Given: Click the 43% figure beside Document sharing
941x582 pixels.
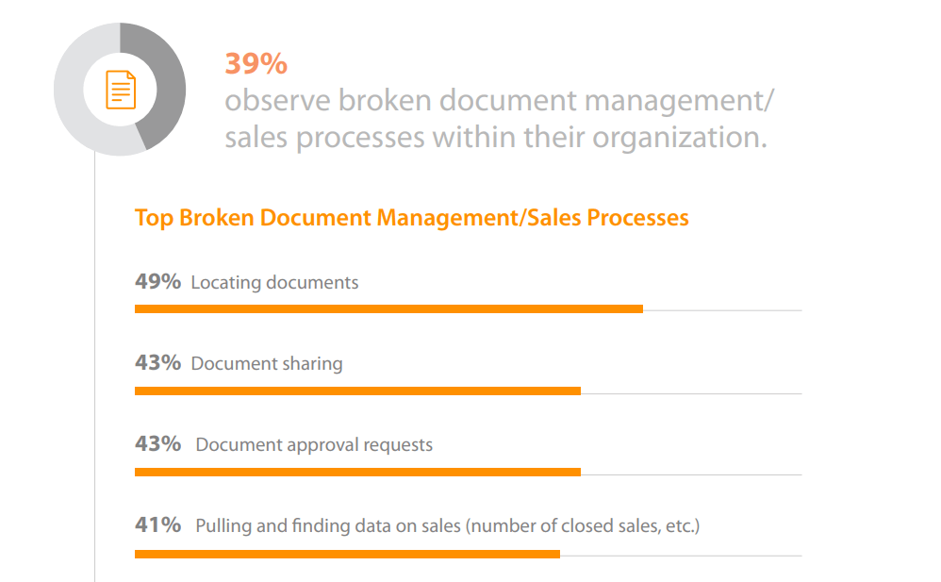Looking at the screenshot, I should click(157, 362).
